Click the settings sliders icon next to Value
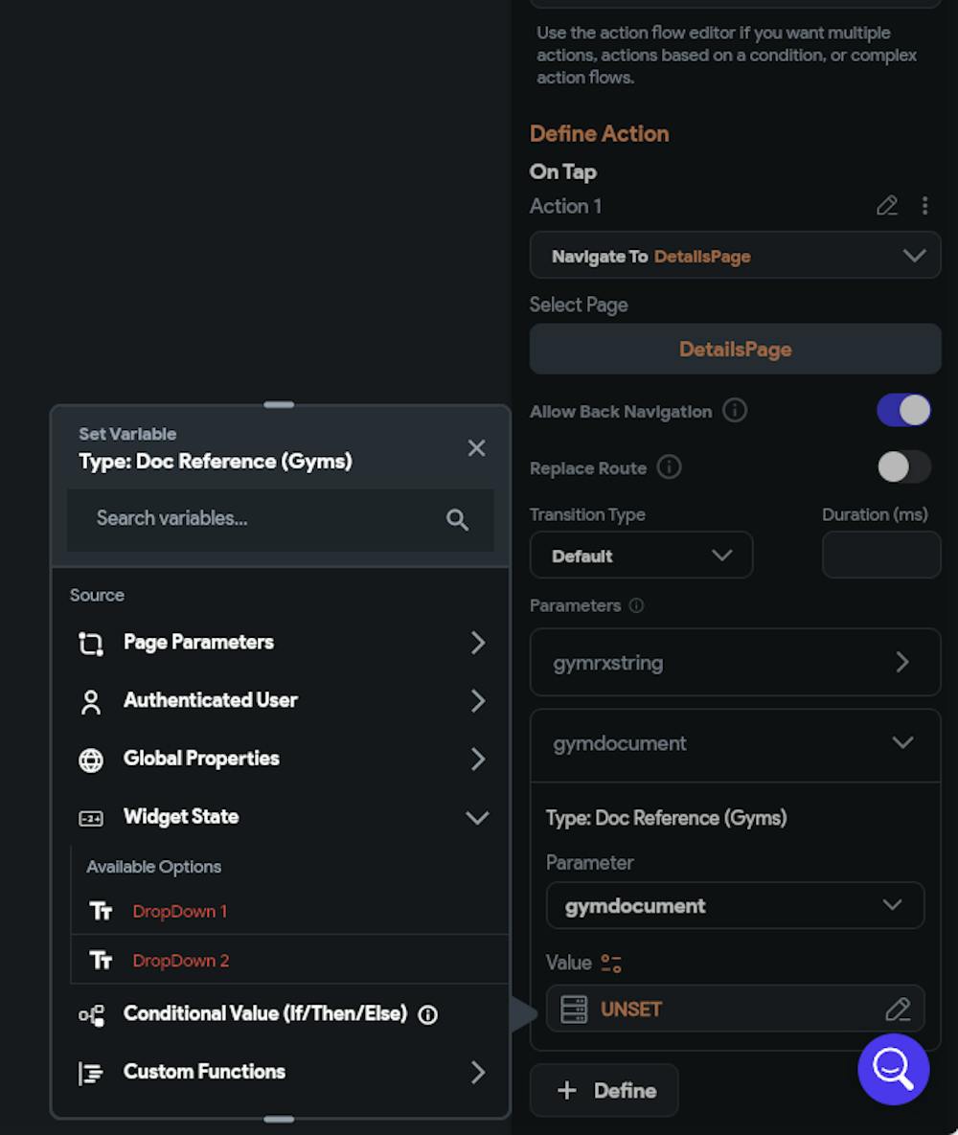The width and height of the screenshot is (958, 1135). pos(611,963)
